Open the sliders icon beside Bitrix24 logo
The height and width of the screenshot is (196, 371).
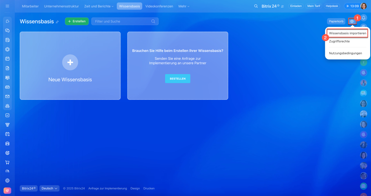click(x=282, y=6)
